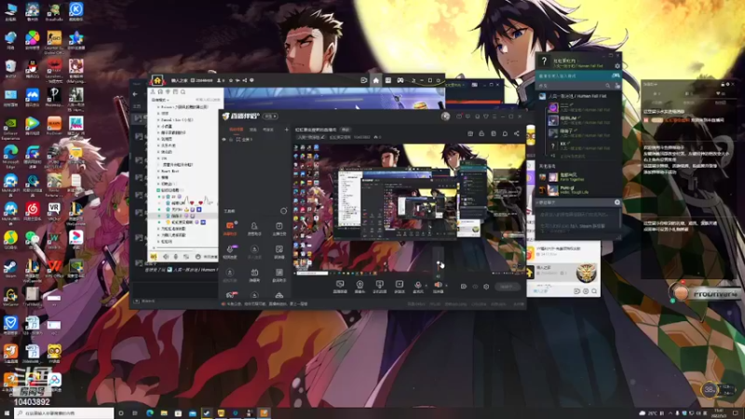The height and width of the screenshot is (419, 745).
Task: Open the Steam friends list settings gear
Action: click(617, 66)
